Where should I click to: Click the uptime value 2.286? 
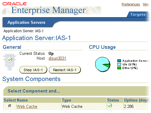pos(129,106)
